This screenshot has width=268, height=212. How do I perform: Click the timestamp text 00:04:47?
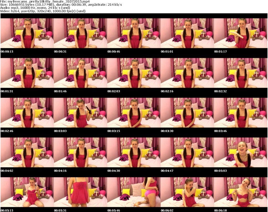click(x=167, y=171)
